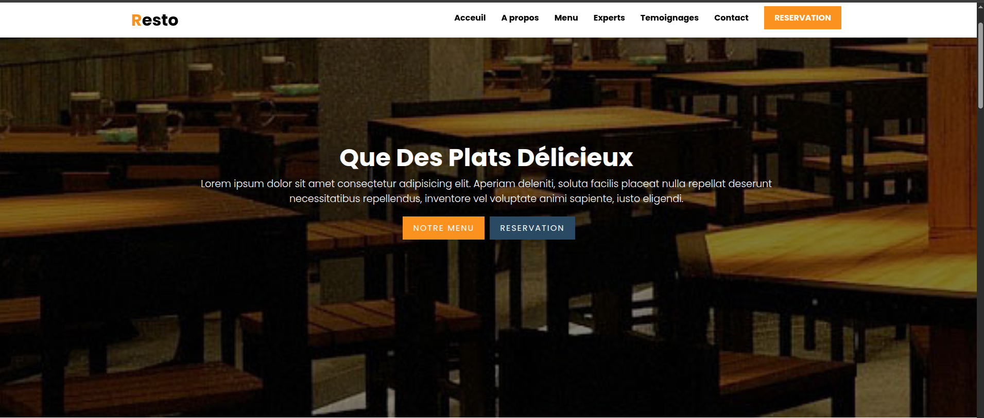Click the text line starting with necessitatibus
This screenshot has height=418, width=984.
pyautogui.click(x=486, y=198)
